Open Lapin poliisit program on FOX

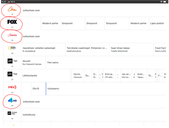point(157,23)
